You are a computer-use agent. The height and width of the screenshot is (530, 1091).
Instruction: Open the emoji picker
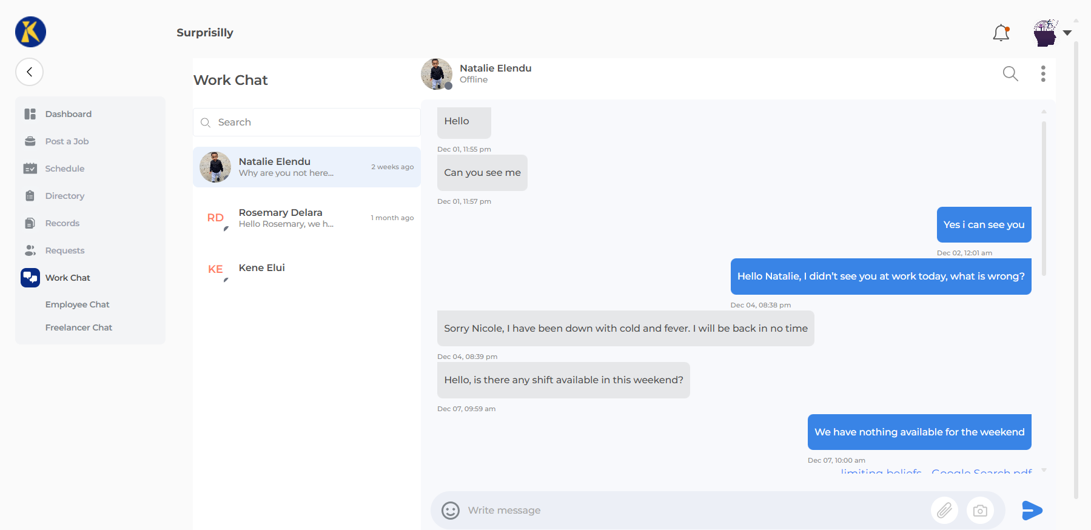451,511
